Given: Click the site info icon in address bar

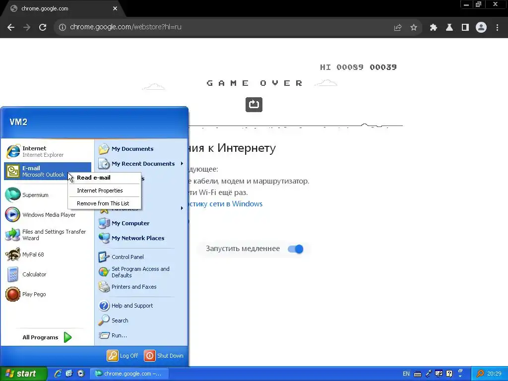Looking at the screenshot, I should pos(62,27).
